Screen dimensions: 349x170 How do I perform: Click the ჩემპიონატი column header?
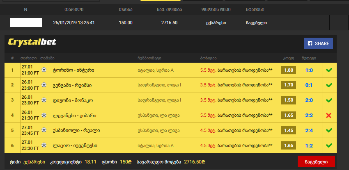(x=149, y=58)
